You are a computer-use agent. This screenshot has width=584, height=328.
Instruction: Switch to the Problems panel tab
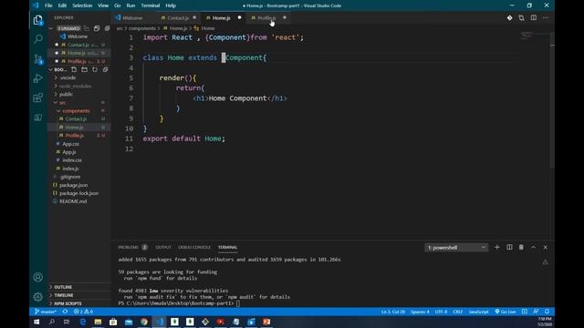[132, 247]
